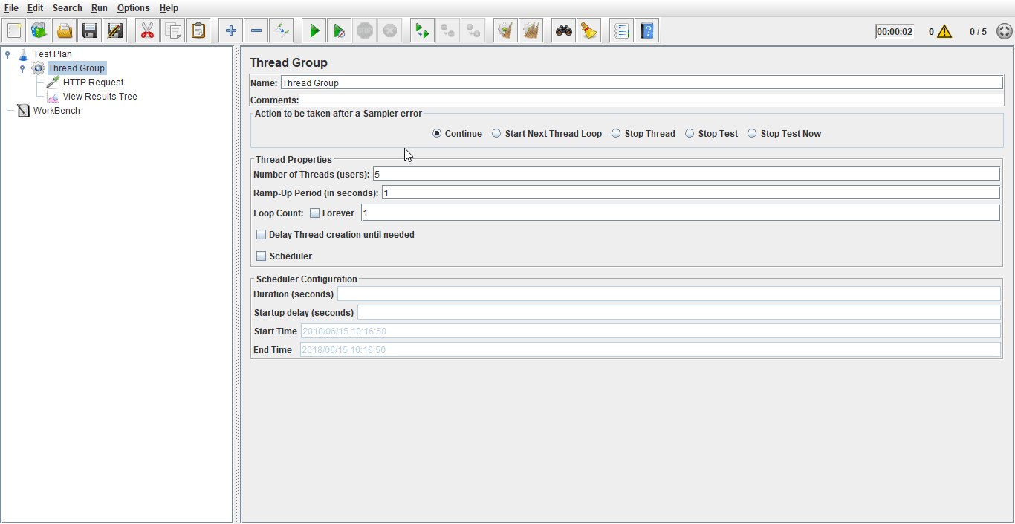Save the test plan using disk icon
Image resolution: width=1015 pixels, height=524 pixels.
[89, 30]
